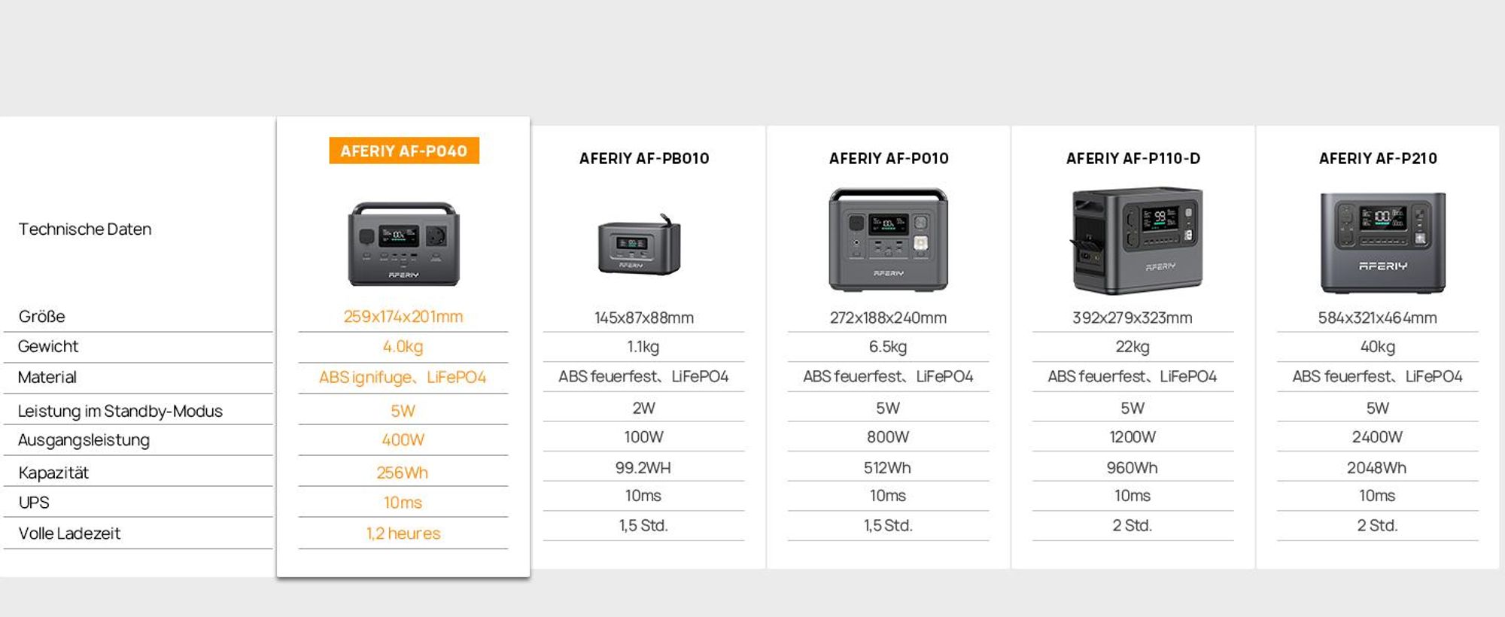The height and width of the screenshot is (617, 1505).
Task: Click the weight value "22kg"
Action: (1133, 346)
